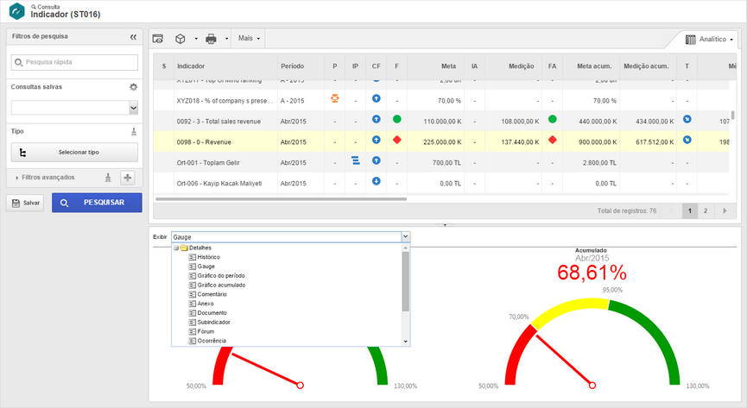Click the Pesquisa rápida search field
Image resolution: width=747 pixels, height=408 pixels.
74,62
